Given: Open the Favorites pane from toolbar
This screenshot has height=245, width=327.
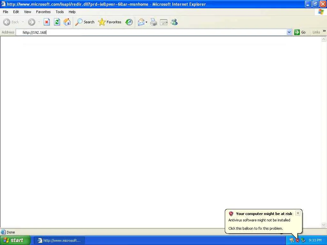Looking at the screenshot, I should pyautogui.click(x=110, y=22).
